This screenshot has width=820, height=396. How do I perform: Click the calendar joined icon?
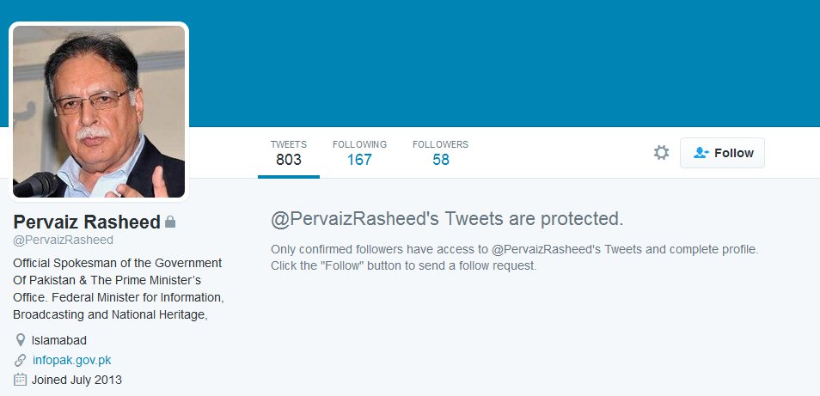point(20,380)
